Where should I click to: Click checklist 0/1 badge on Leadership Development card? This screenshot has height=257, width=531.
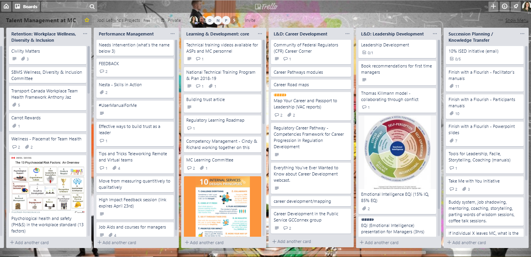(368, 53)
